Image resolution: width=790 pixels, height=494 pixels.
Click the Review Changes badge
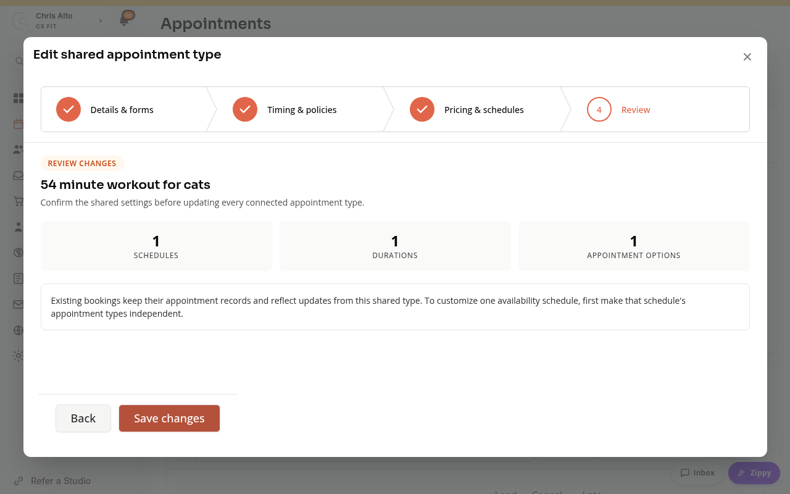click(x=82, y=164)
